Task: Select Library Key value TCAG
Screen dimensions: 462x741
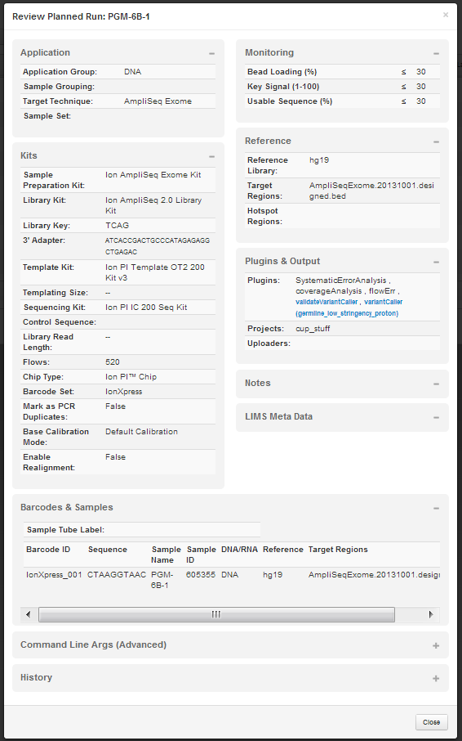Action: pos(116,226)
